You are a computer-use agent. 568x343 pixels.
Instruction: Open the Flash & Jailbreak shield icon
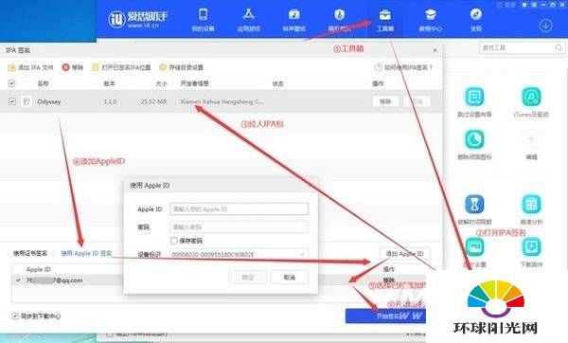pyautogui.click(x=340, y=15)
